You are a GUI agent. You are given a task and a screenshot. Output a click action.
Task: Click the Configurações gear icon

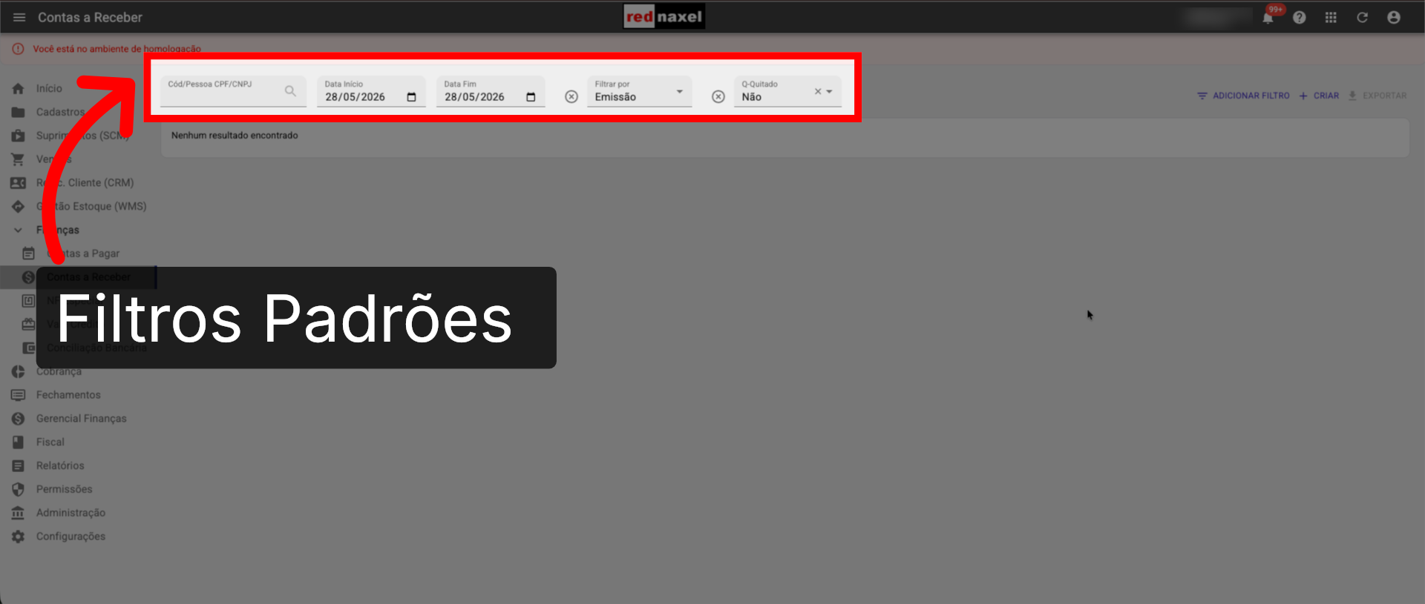pos(18,537)
